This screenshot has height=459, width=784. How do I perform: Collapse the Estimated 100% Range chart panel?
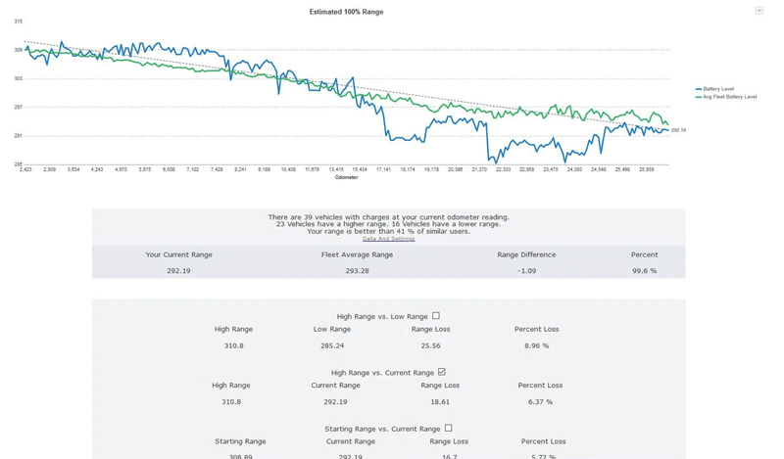[x=759, y=11]
